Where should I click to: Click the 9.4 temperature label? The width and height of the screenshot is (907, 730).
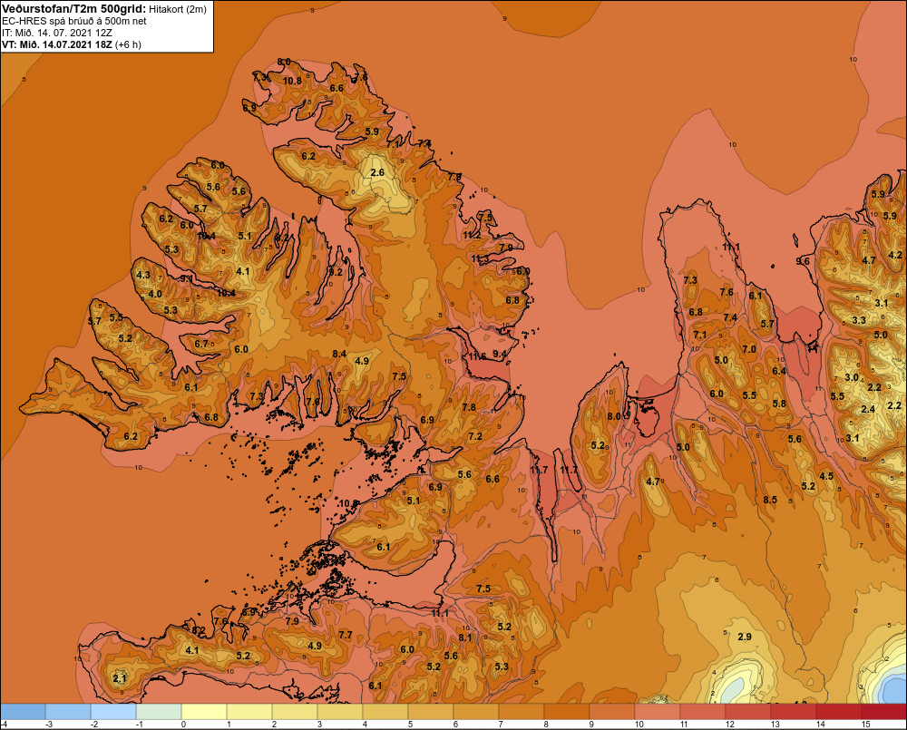click(x=499, y=354)
